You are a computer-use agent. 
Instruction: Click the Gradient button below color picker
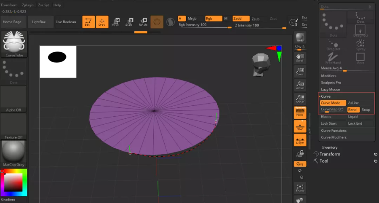point(8,199)
